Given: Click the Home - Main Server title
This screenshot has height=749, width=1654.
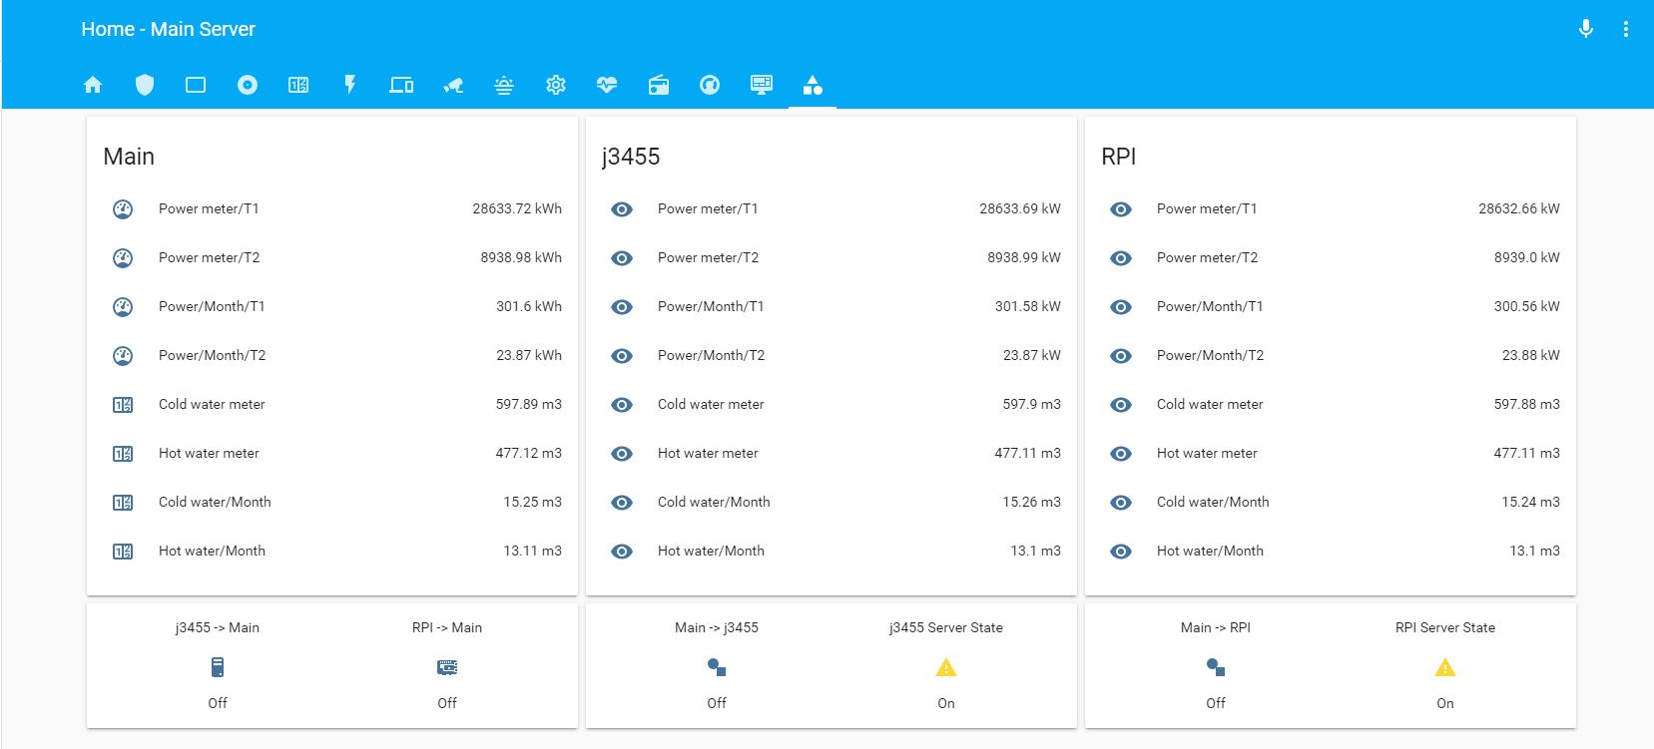Looking at the screenshot, I should tap(168, 29).
